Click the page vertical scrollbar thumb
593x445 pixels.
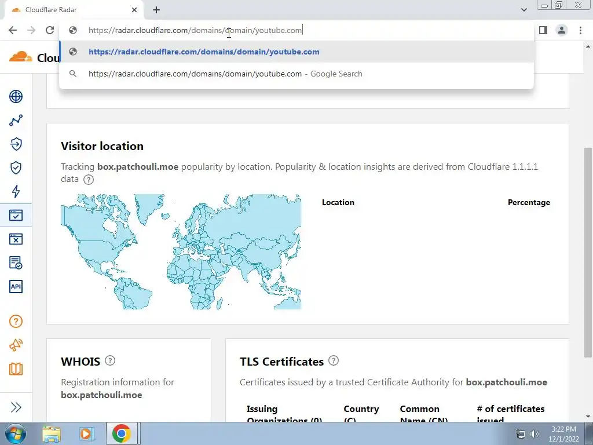click(588, 253)
